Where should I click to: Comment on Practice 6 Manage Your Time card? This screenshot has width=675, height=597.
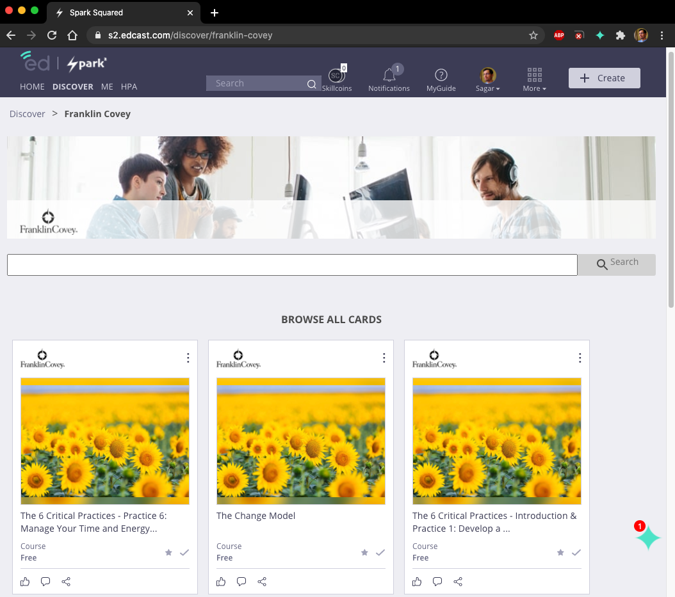pyautogui.click(x=45, y=582)
